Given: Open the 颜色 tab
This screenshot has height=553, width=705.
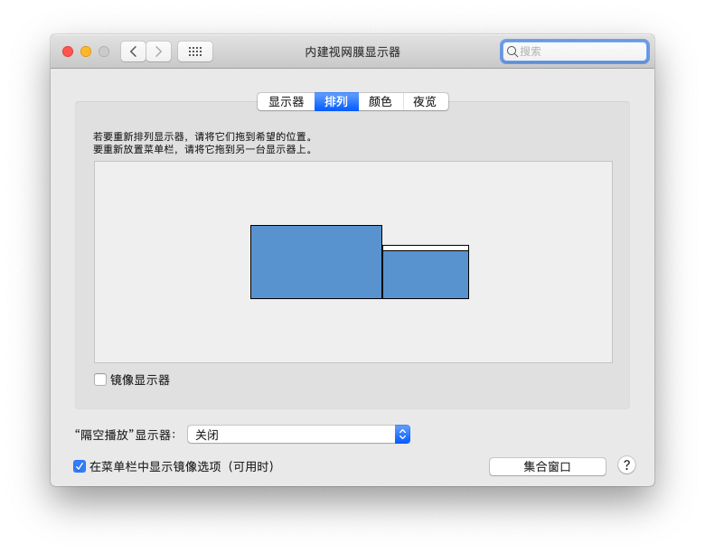Looking at the screenshot, I should tap(381, 102).
